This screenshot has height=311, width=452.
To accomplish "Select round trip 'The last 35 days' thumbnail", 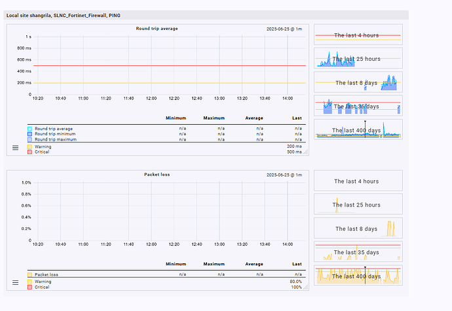I will coord(358,106).
